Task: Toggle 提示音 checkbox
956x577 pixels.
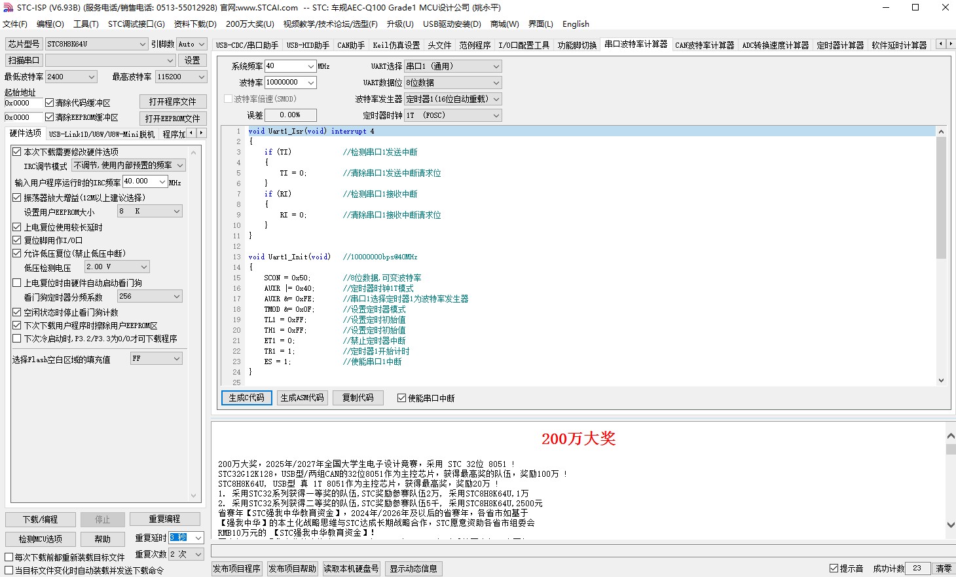Action: coord(834,568)
